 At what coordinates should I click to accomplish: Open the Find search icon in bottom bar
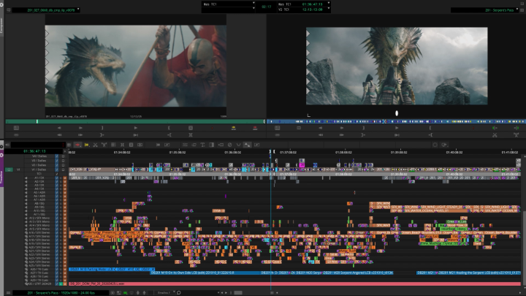click(x=179, y=292)
